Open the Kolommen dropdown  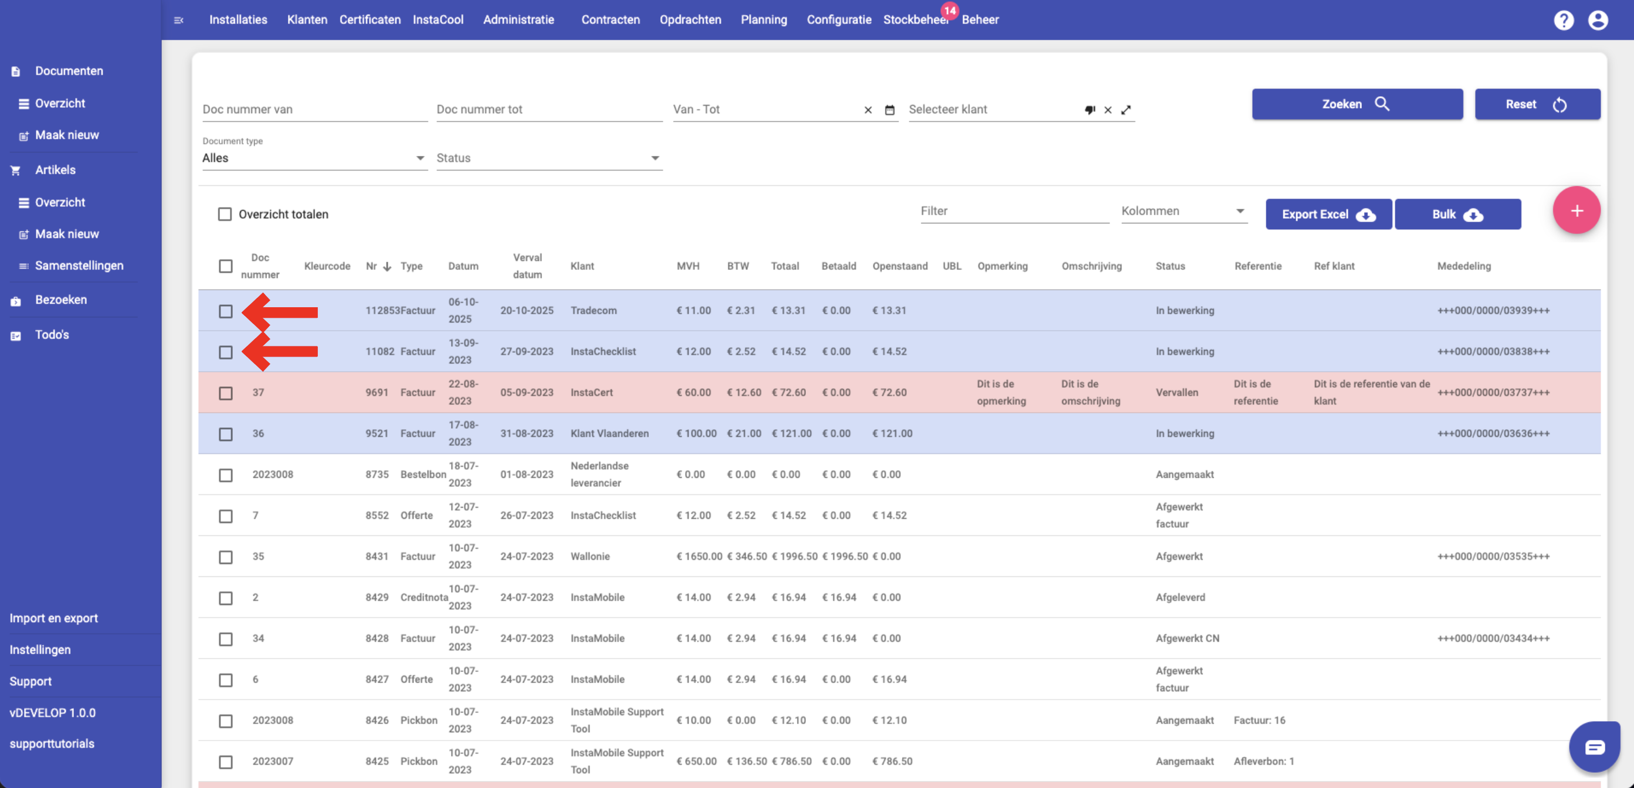coord(1183,211)
